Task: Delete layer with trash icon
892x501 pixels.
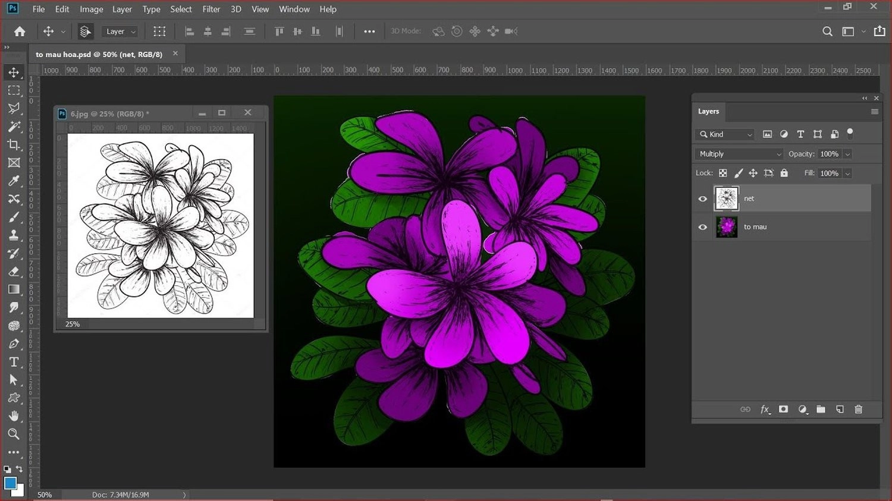Action: click(x=858, y=409)
